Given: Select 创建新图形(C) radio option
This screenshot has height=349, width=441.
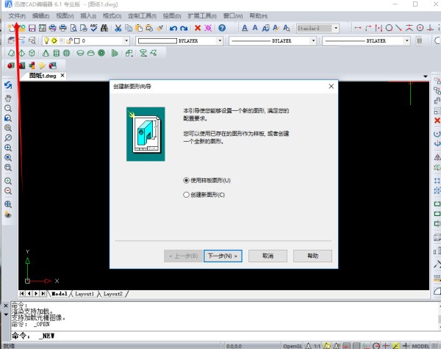Looking at the screenshot, I should [x=204, y=195].
